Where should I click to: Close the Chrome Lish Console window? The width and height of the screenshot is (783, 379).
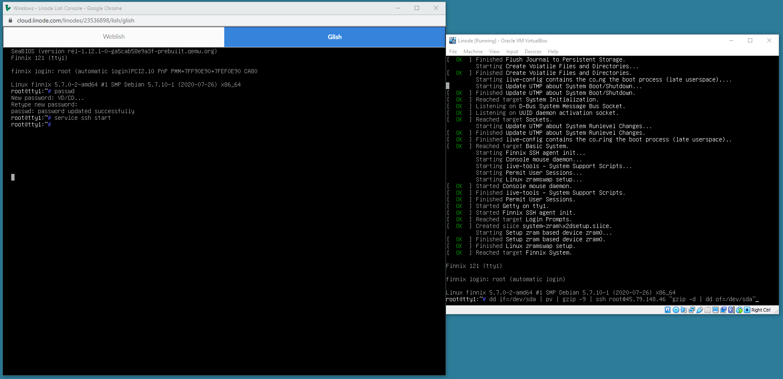point(436,8)
